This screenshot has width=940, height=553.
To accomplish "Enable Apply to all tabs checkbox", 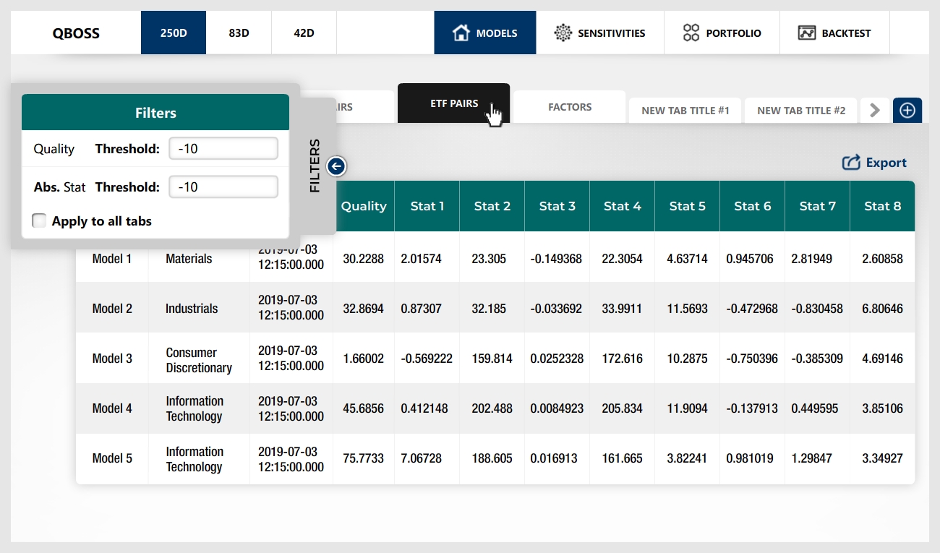I will coord(39,221).
